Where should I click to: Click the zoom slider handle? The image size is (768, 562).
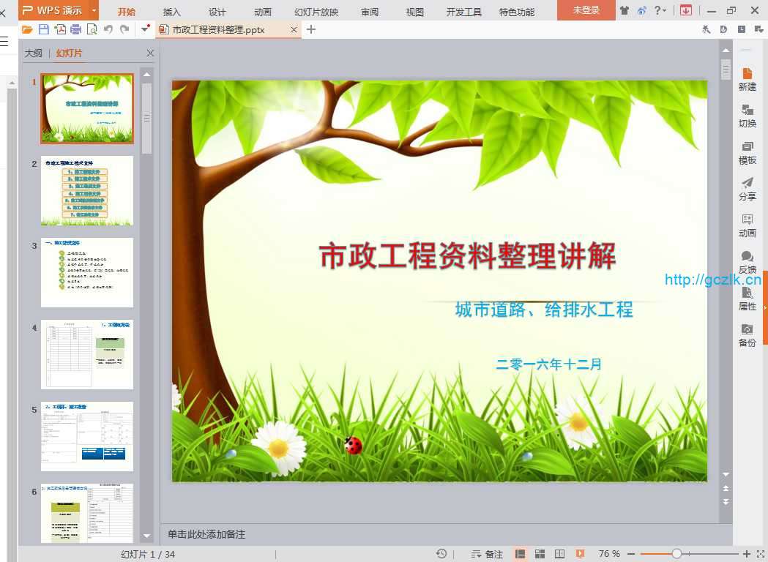[676, 554]
